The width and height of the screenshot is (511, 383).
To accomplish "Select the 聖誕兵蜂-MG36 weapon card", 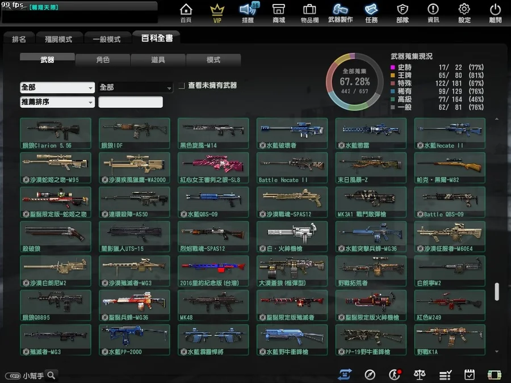I will (134, 305).
